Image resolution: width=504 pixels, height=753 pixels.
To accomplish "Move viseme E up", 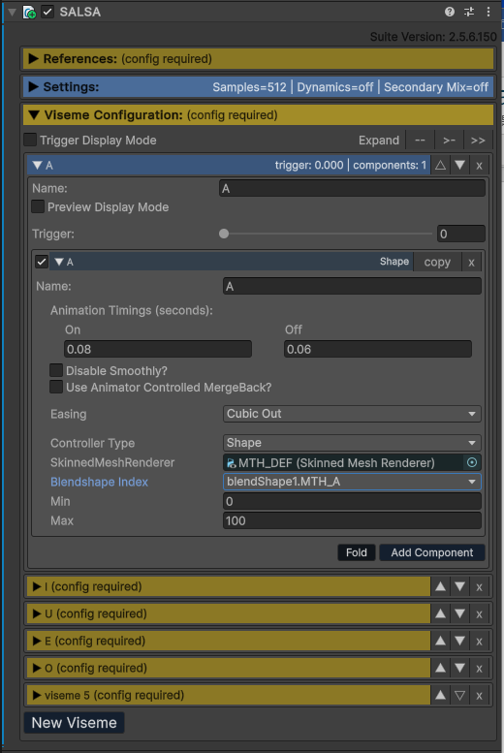I will [x=440, y=642].
